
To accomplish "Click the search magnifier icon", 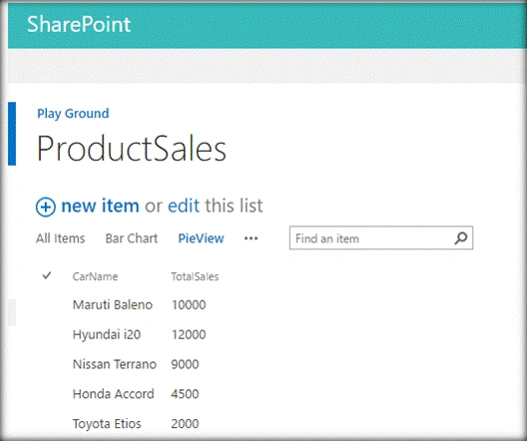I will point(461,238).
